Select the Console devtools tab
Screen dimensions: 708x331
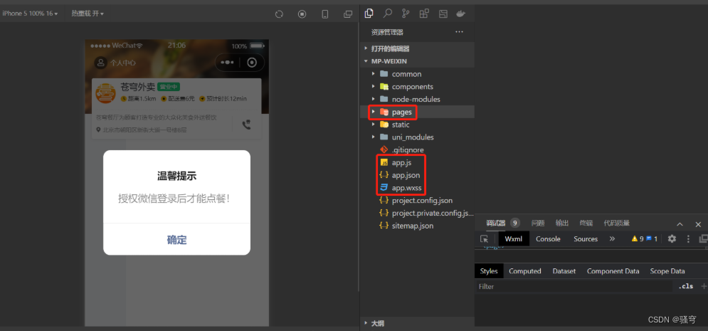tap(548, 239)
